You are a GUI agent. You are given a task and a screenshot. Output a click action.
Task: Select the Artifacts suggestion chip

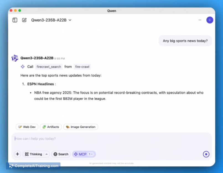51,127
